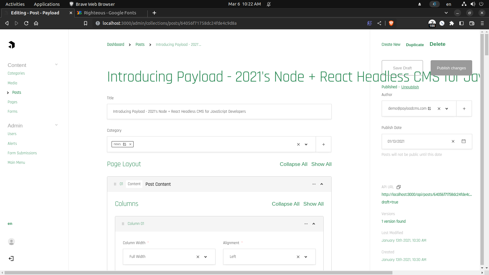Click the log out icon
Viewport: 489px width, 275px height.
11,258
